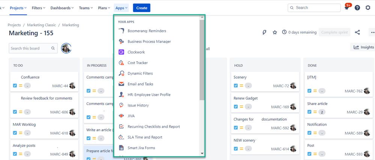Click the assignee avatar on MARC-762 card
This screenshot has height=160, width=375.
coord(367,91)
